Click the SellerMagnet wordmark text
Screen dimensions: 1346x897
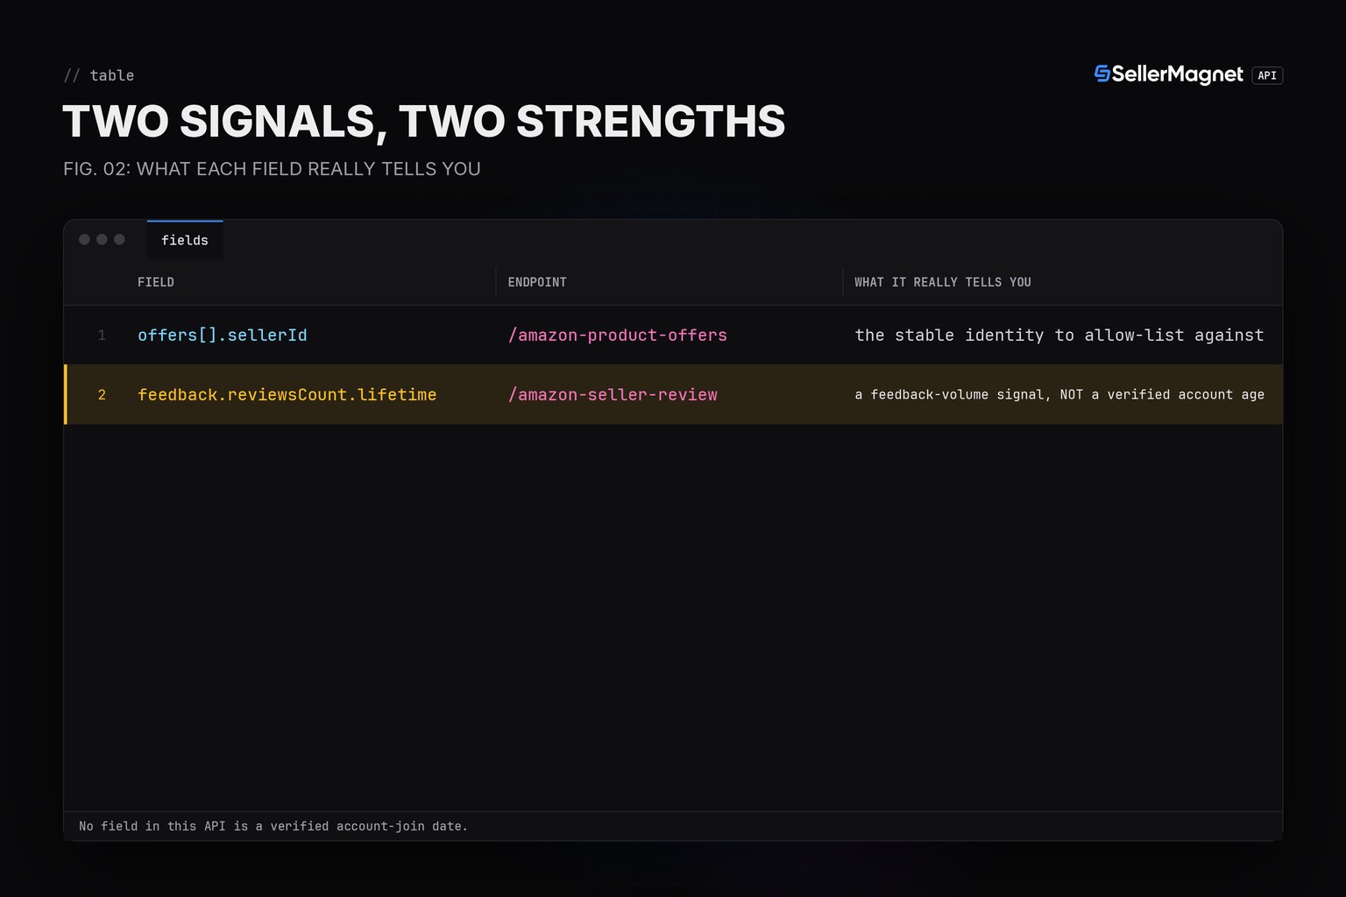click(x=1178, y=74)
